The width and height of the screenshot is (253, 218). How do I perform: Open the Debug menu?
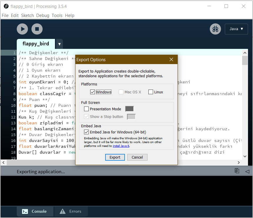(43, 16)
